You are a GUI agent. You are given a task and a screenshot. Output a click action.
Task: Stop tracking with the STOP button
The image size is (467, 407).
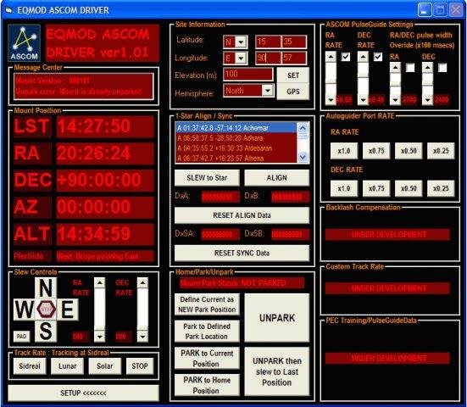pyautogui.click(x=140, y=366)
